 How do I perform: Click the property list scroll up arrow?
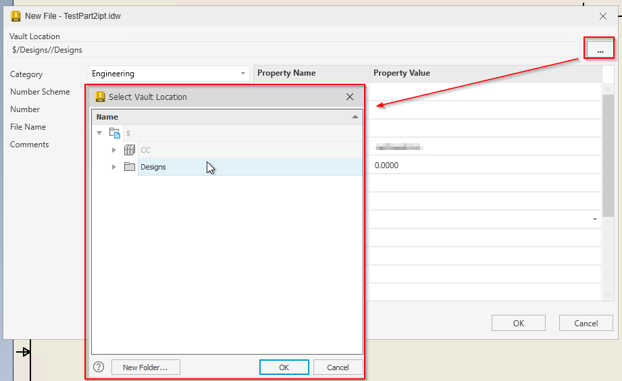pyautogui.click(x=608, y=89)
